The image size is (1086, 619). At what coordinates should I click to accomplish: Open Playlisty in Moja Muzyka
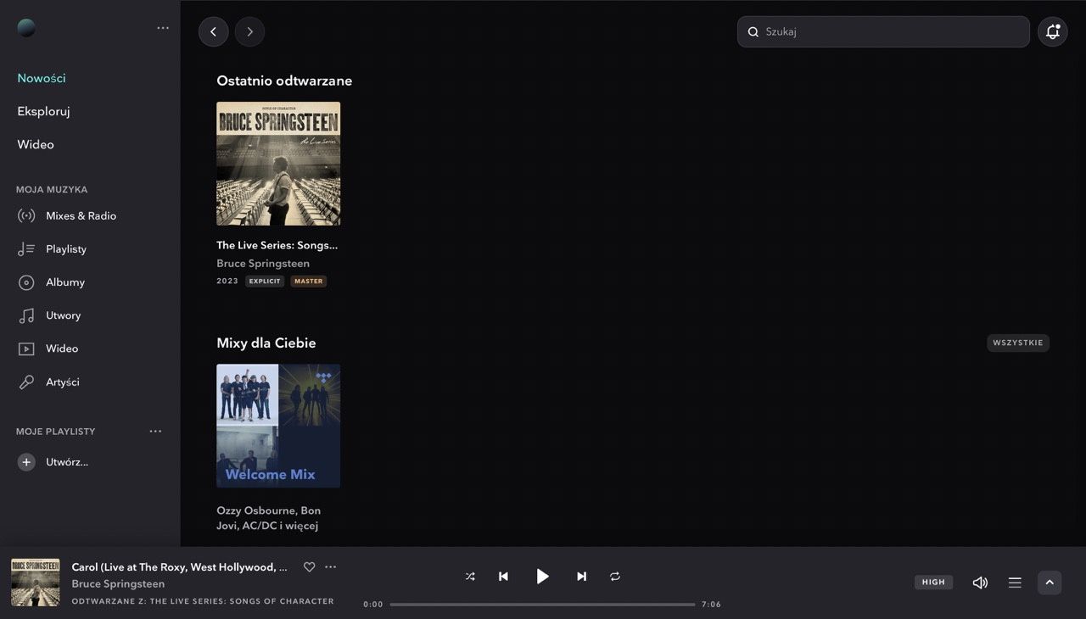click(66, 248)
